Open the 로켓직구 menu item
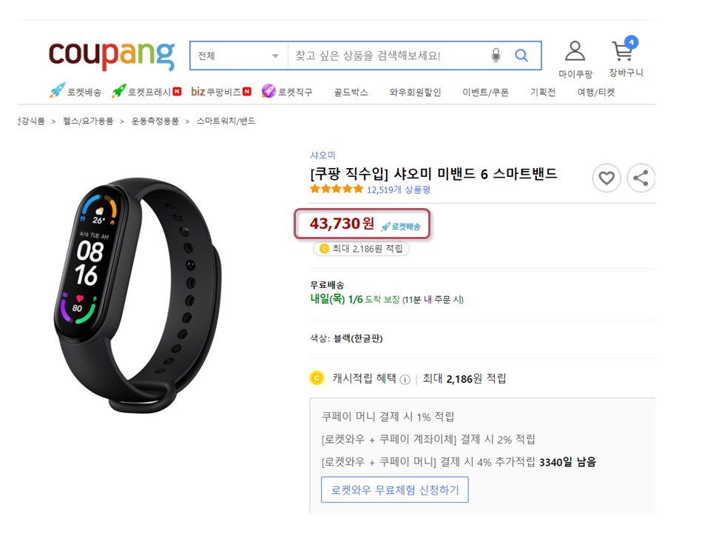 (287, 92)
